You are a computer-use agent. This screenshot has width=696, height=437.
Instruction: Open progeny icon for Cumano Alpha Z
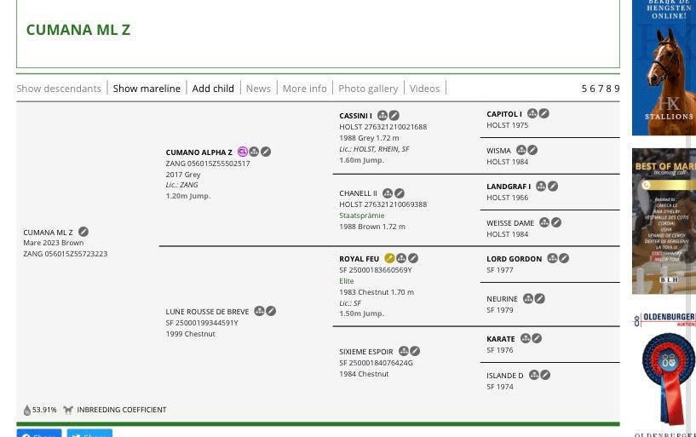(254, 152)
